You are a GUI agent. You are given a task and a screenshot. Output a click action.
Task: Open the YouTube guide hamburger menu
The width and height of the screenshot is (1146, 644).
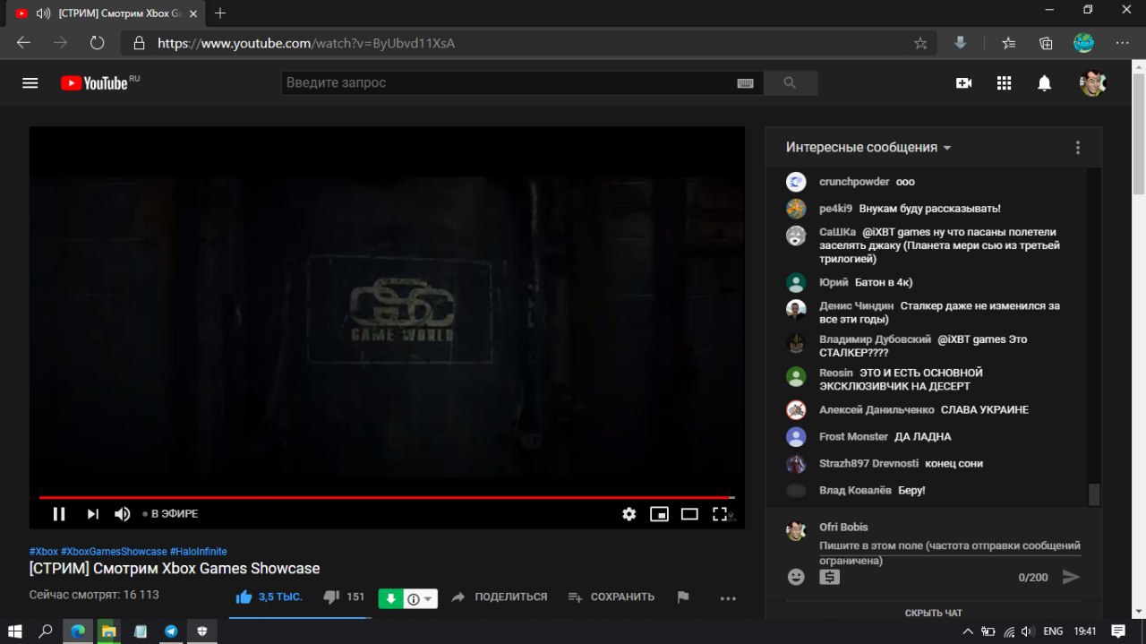pos(30,83)
